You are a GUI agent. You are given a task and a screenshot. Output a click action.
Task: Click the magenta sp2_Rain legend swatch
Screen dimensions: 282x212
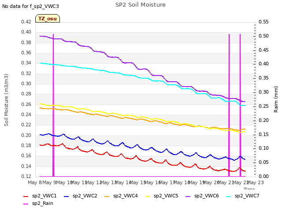26,204
